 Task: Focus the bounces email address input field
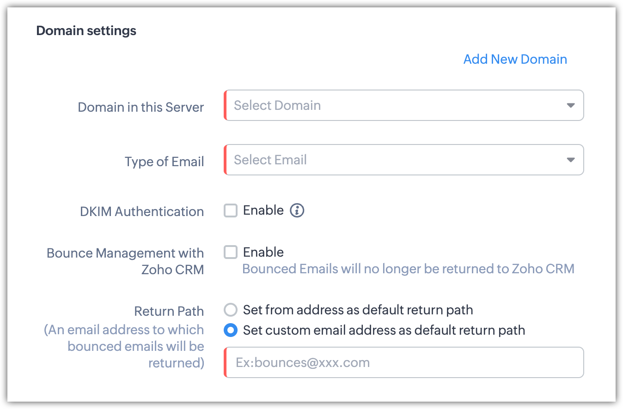tap(404, 362)
